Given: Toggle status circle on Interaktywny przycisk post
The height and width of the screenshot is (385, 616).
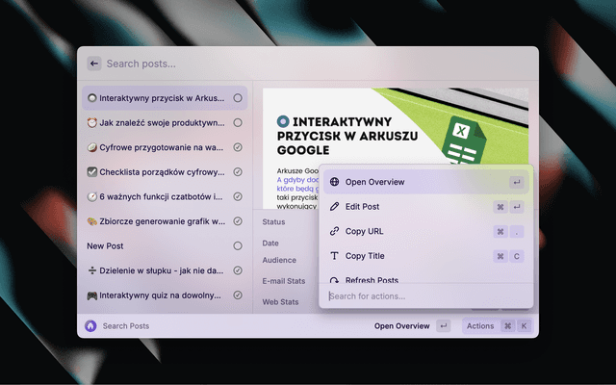Looking at the screenshot, I should pos(238,98).
